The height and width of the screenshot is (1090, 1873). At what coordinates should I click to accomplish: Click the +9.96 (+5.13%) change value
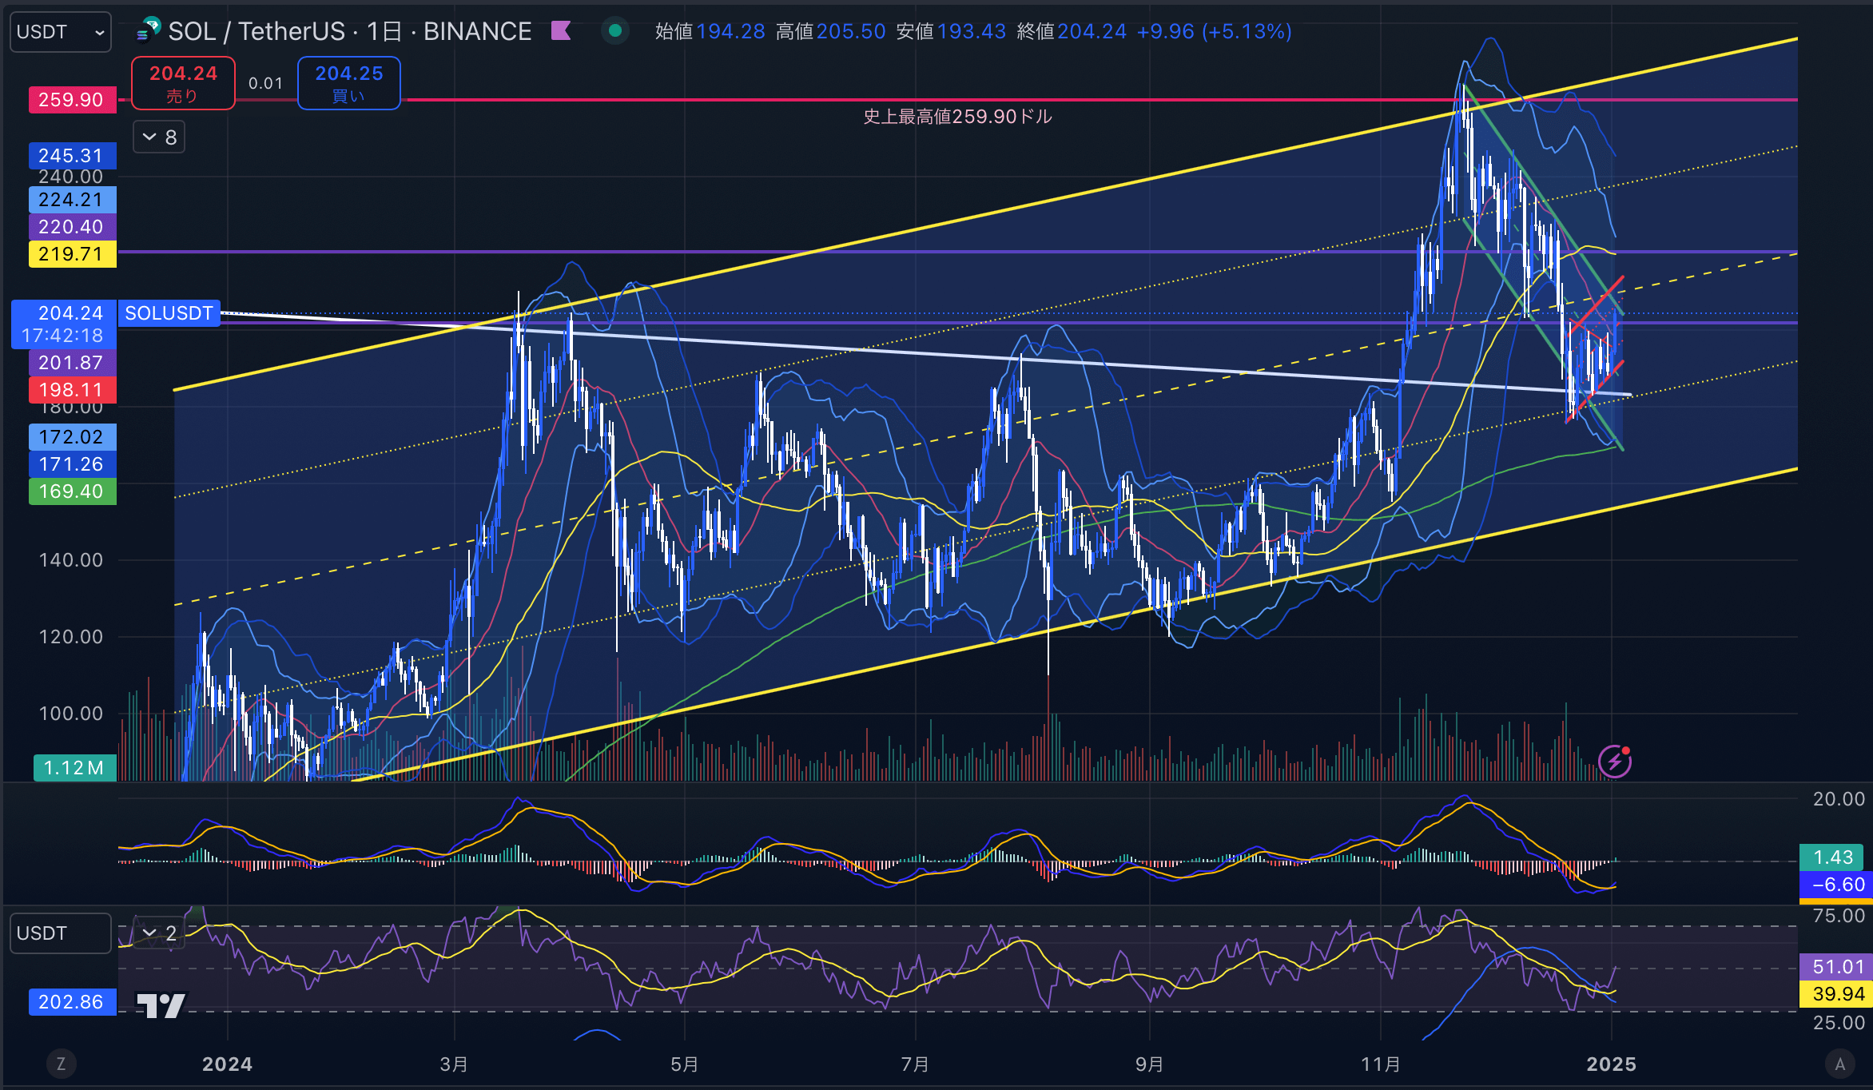[x=1214, y=31]
